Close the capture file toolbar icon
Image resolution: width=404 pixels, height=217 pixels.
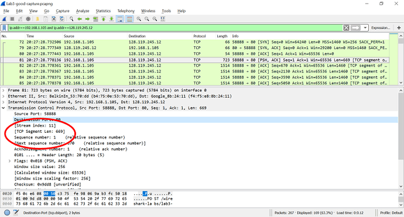coord(54,19)
